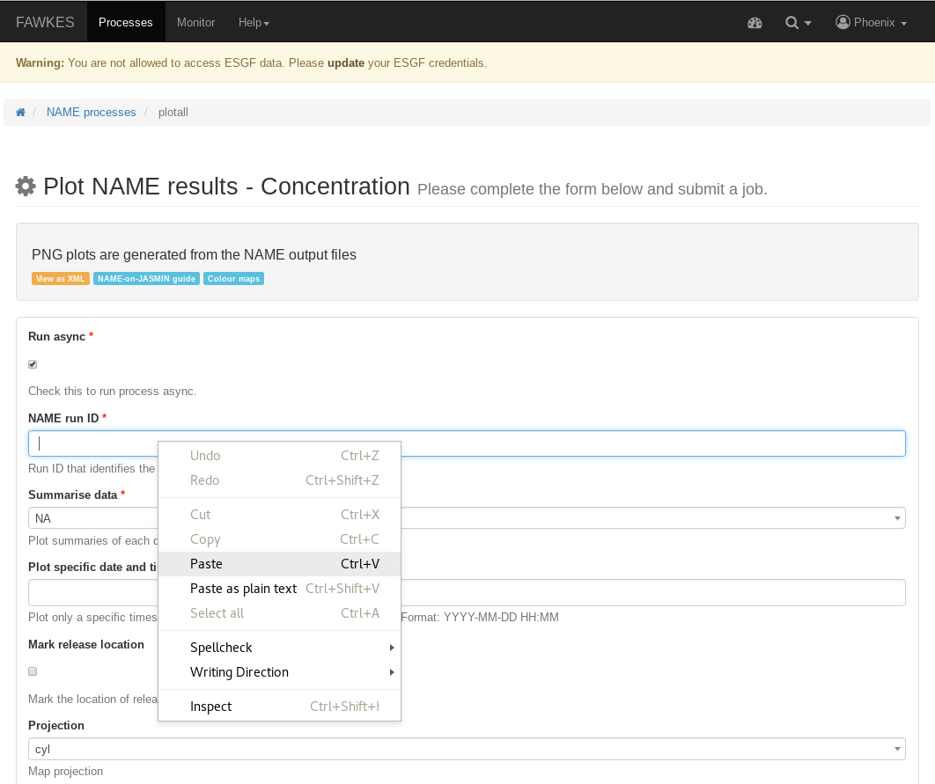Open the NAME-on-JASMIN guide link

tap(146, 278)
